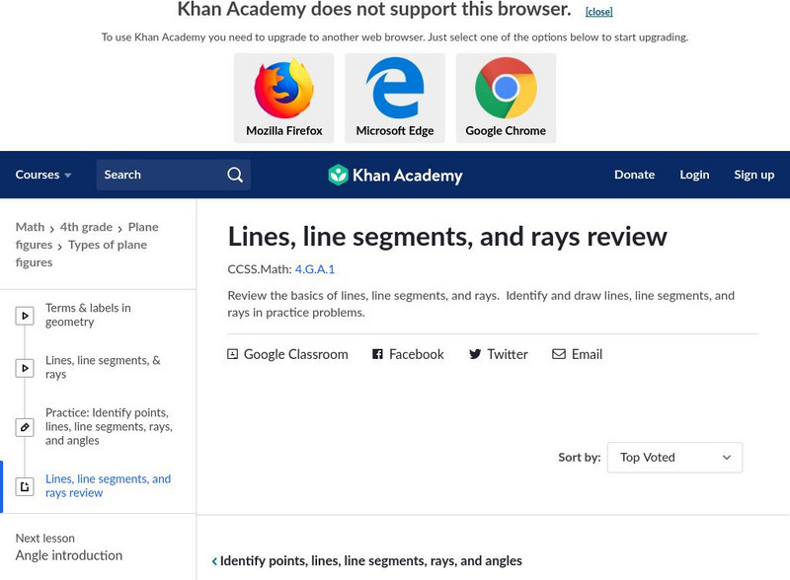Click into the Search input field
Image resolution: width=790 pixels, height=580 pixels.
pos(158,175)
